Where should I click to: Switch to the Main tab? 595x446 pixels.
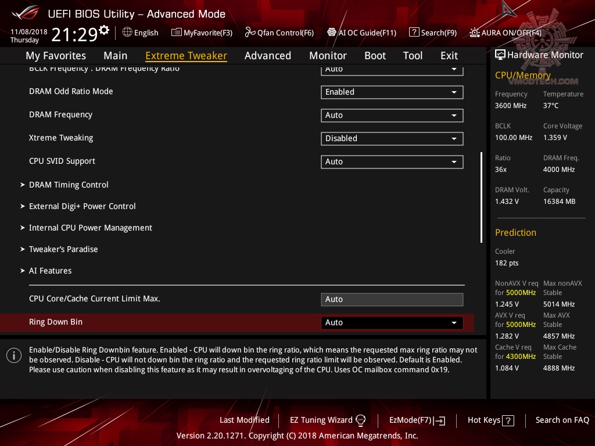(x=116, y=55)
